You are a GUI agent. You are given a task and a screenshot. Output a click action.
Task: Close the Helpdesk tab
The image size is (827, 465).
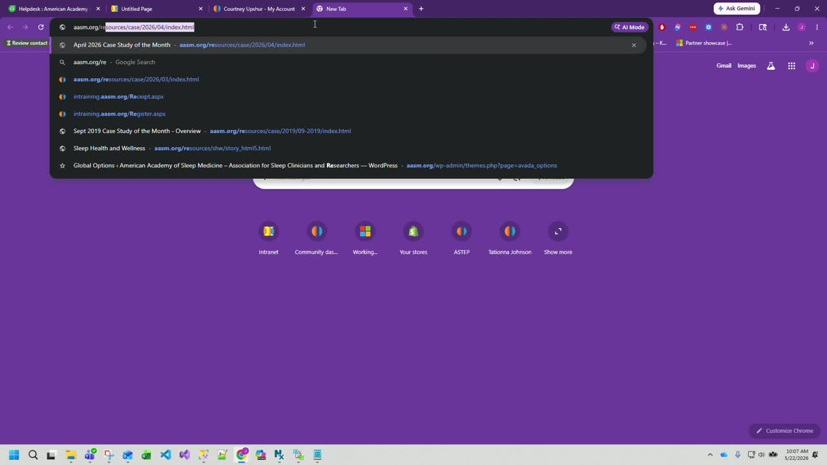pyautogui.click(x=98, y=9)
